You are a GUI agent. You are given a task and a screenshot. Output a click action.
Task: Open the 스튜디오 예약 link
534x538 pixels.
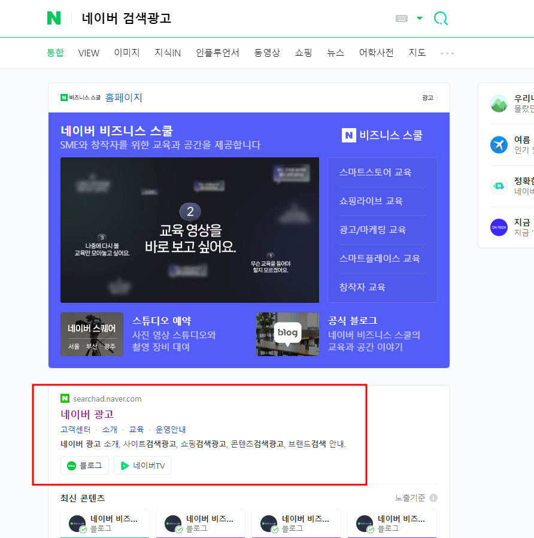(162, 321)
